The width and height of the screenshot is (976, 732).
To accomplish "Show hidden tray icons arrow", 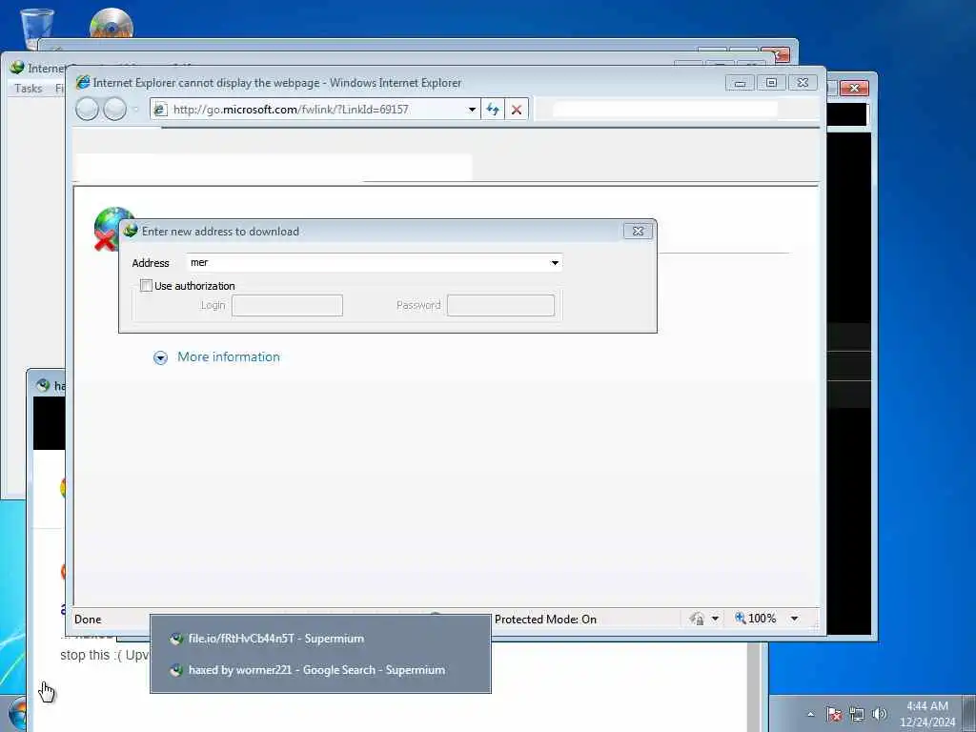I will pos(810,715).
